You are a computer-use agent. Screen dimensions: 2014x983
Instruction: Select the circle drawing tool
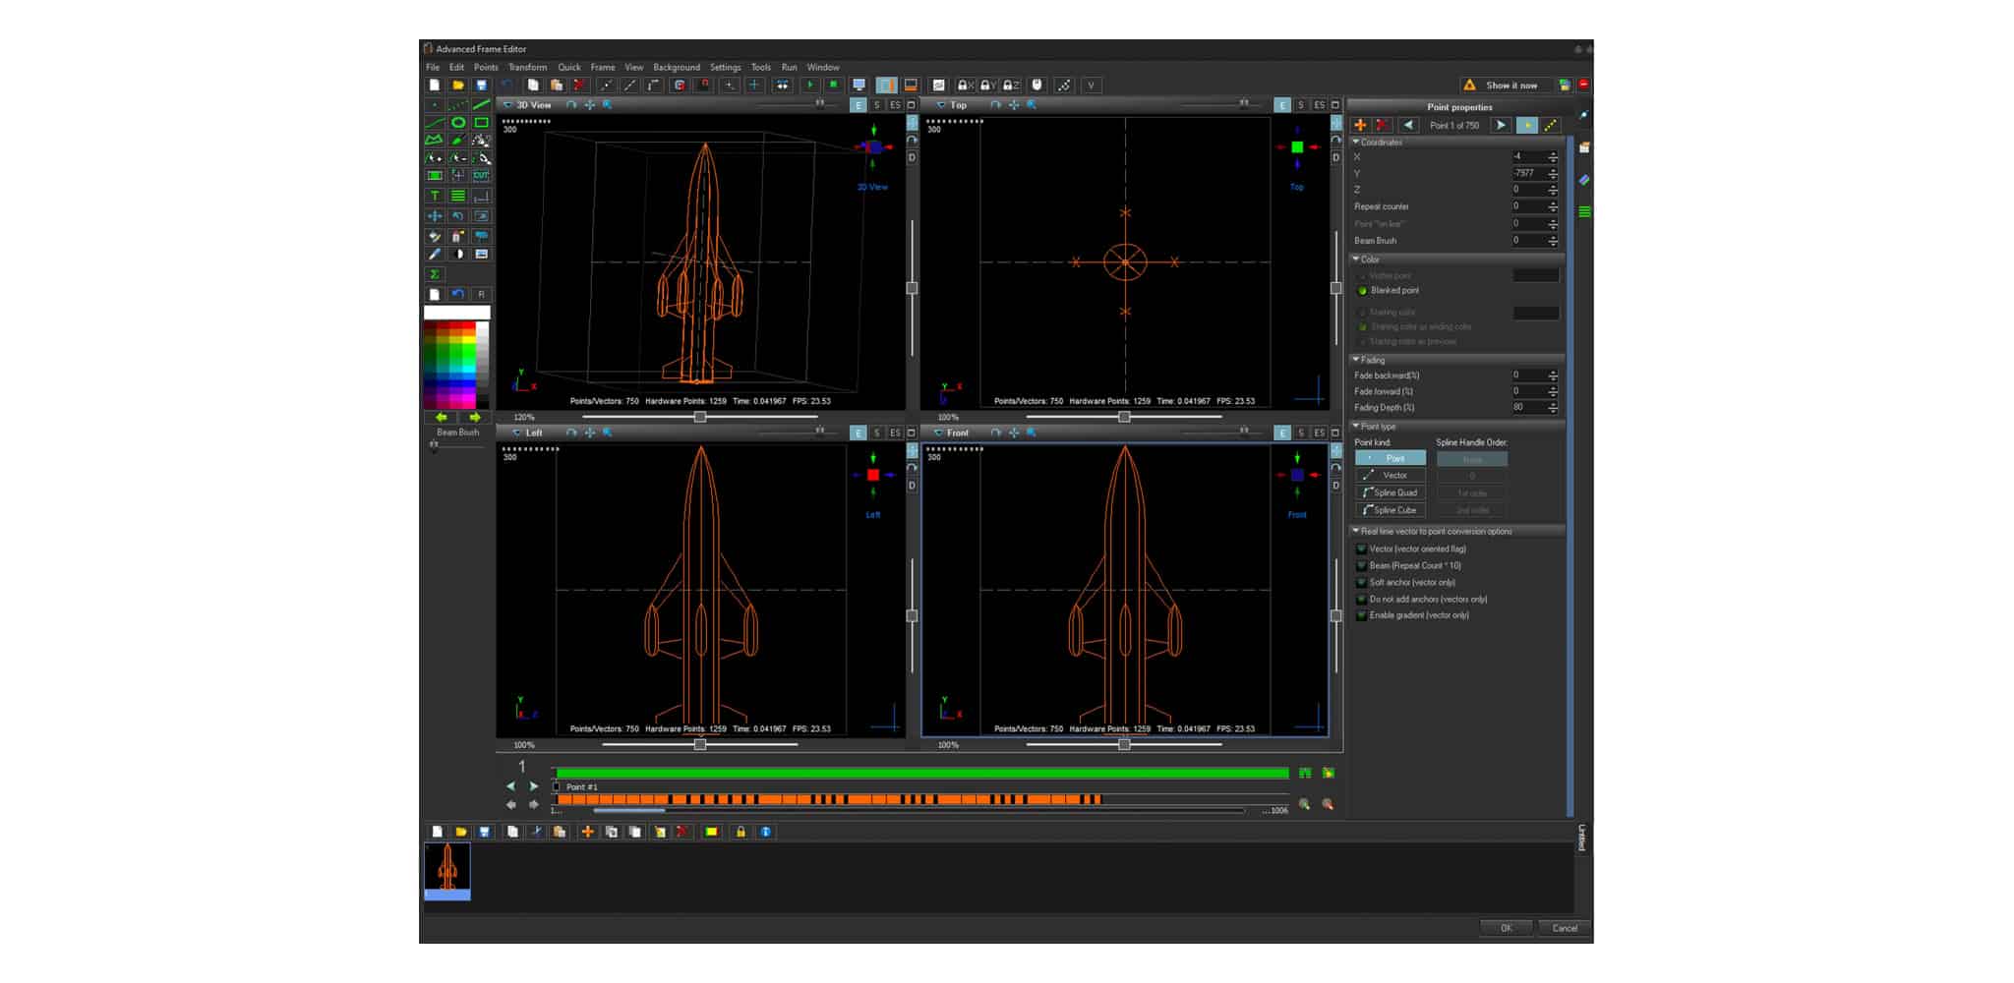[x=458, y=123]
